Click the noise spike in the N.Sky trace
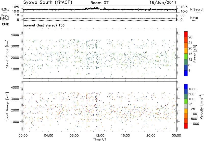204x141 pixels. (x=91, y=8)
